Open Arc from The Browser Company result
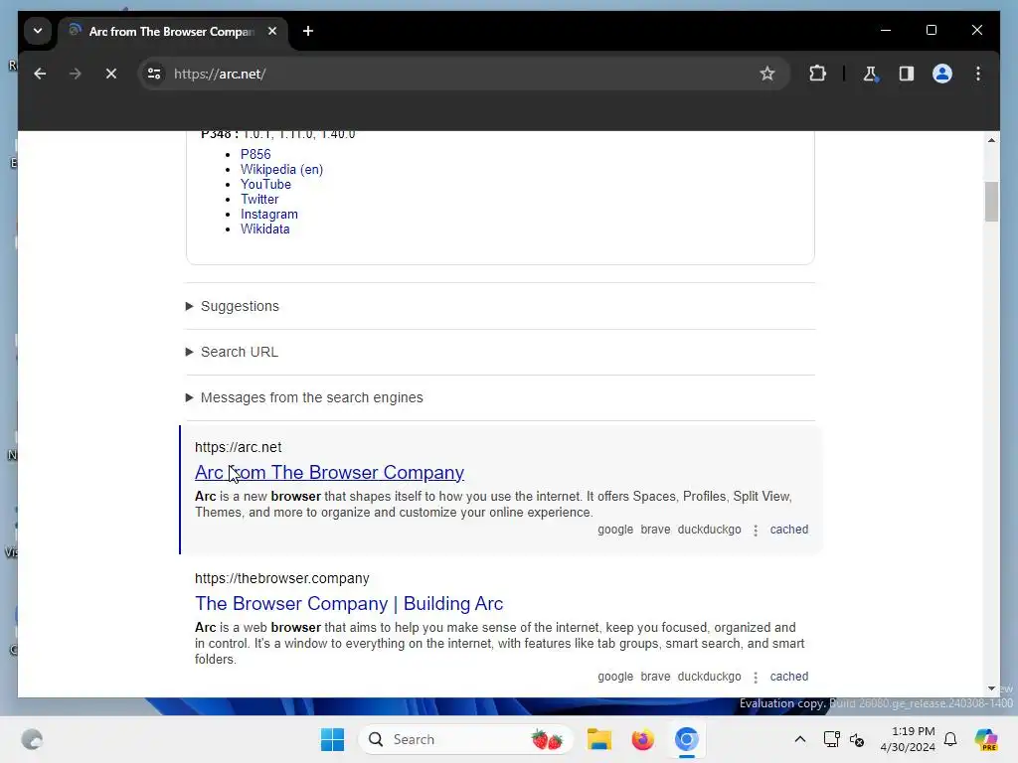 [x=330, y=473]
